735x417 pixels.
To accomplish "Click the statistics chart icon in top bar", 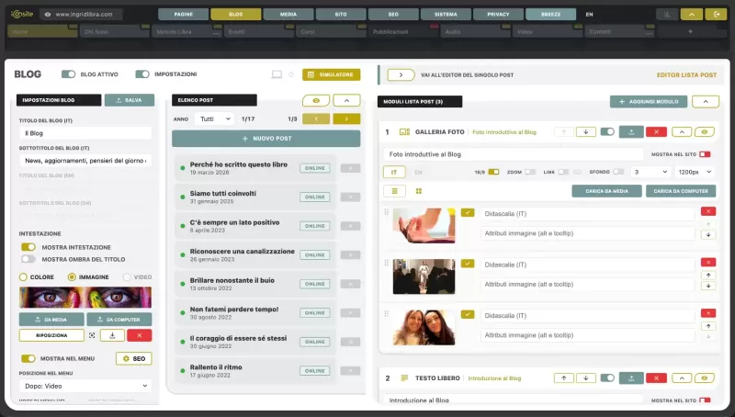I will [667, 15].
